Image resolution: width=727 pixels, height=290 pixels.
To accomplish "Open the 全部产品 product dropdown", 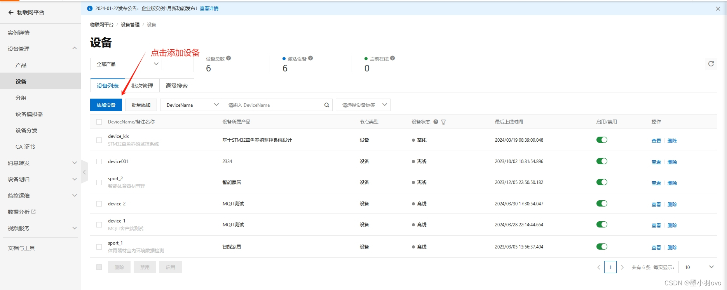I will 126,64.
